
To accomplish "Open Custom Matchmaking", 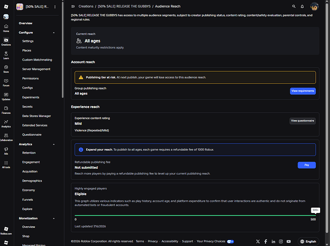I will click(x=37, y=60).
